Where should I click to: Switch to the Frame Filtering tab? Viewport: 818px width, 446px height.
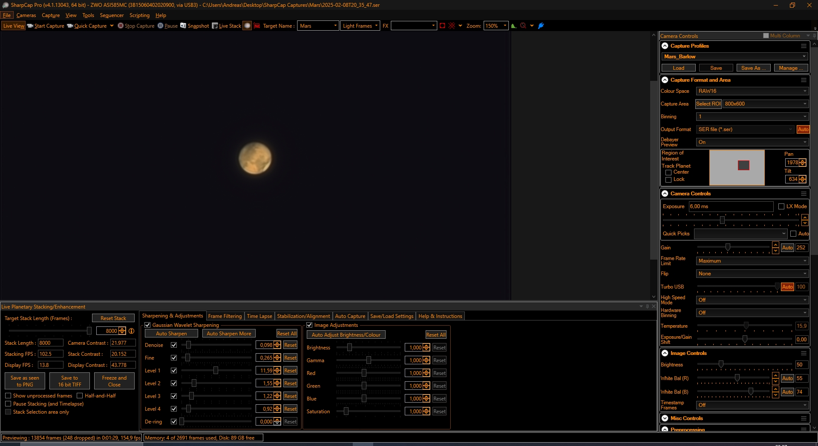coord(225,316)
